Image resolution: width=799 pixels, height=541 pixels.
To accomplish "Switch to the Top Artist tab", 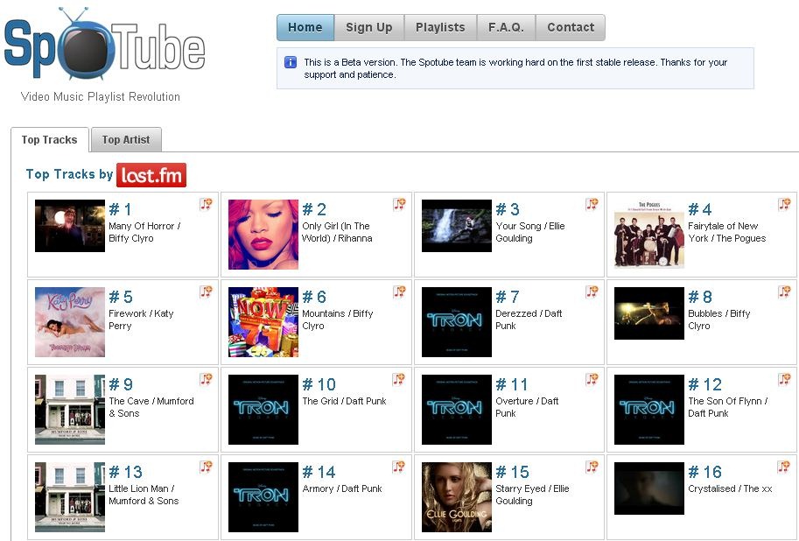I will point(126,140).
